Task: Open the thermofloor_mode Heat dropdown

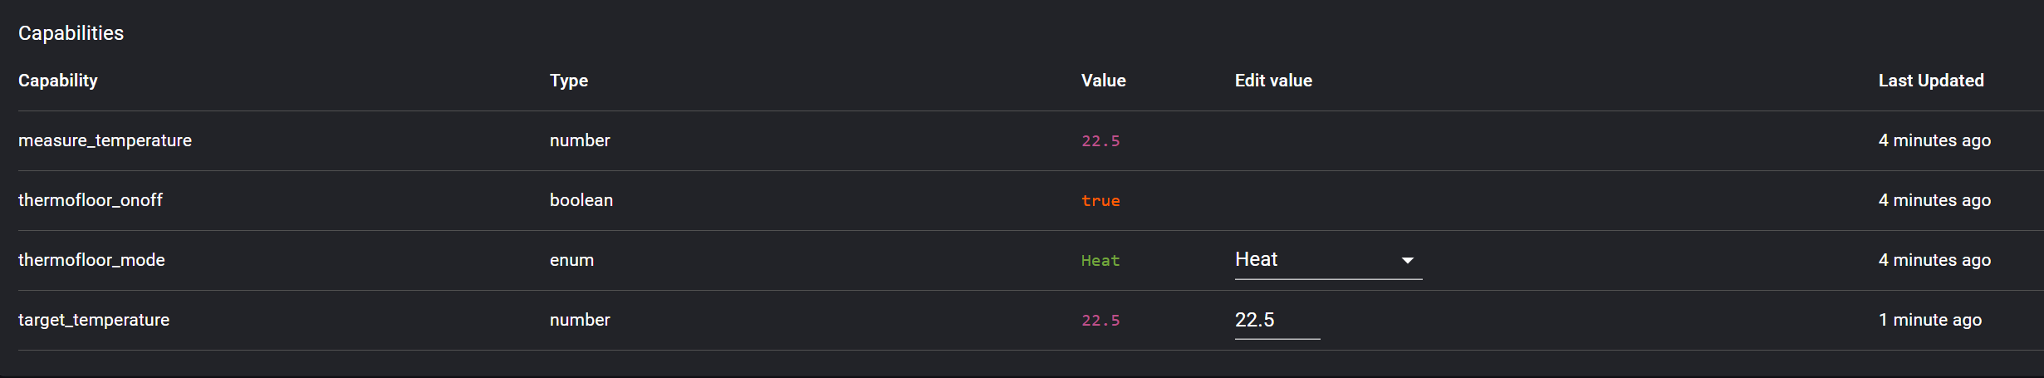Action: pyautogui.click(x=1327, y=260)
